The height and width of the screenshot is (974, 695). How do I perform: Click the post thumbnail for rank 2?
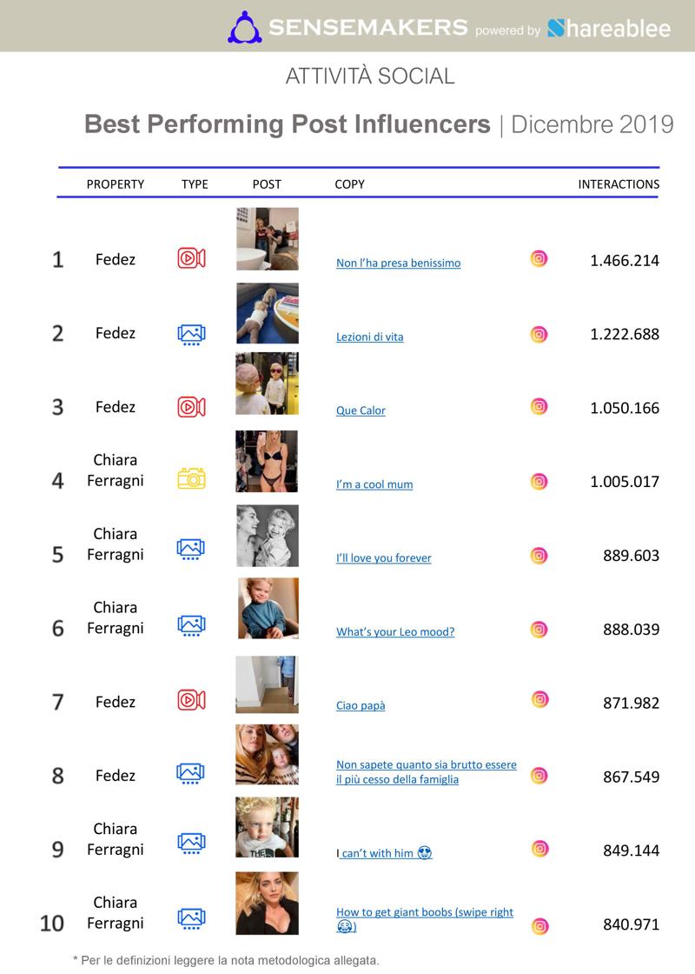tap(268, 313)
